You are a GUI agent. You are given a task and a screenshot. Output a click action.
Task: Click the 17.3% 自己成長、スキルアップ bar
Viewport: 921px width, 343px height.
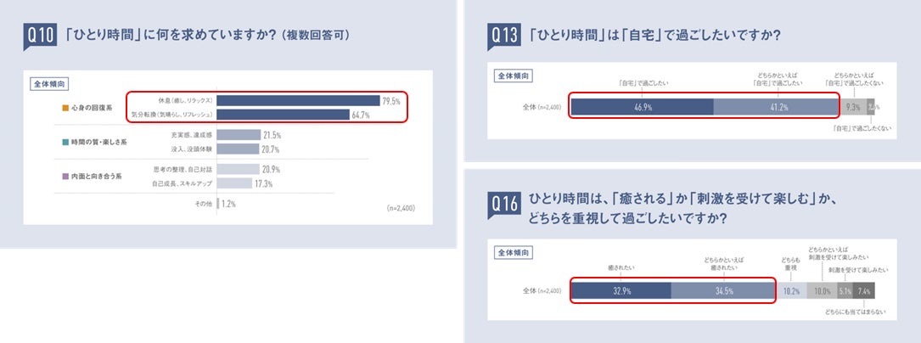coord(234,183)
